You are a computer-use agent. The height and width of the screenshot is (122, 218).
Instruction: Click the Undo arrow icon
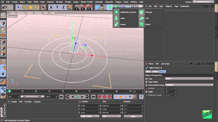[4, 7]
